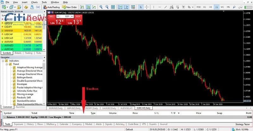The height and width of the screenshot is (131, 253).
Task: Open the Charts menu
Action: [34, 2]
